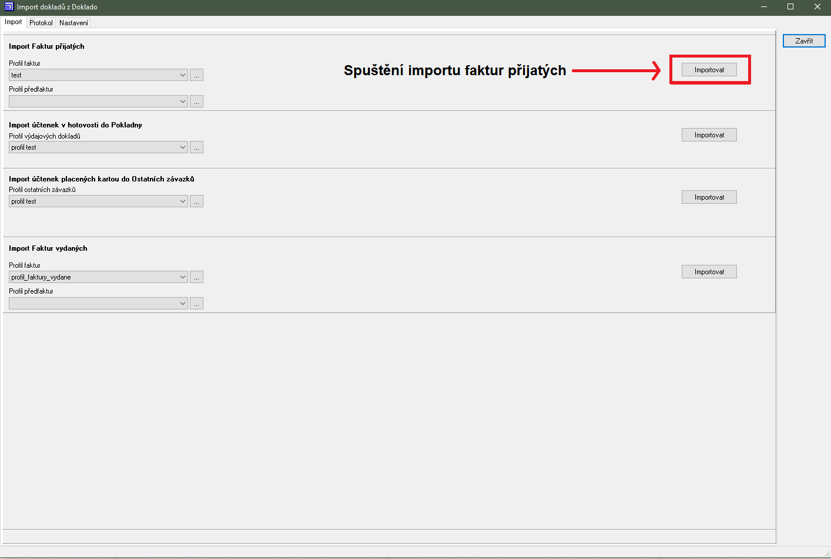Click Importovat for cash receipts to Pokladny
The image size is (831, 559).
(x=709, y=135)
